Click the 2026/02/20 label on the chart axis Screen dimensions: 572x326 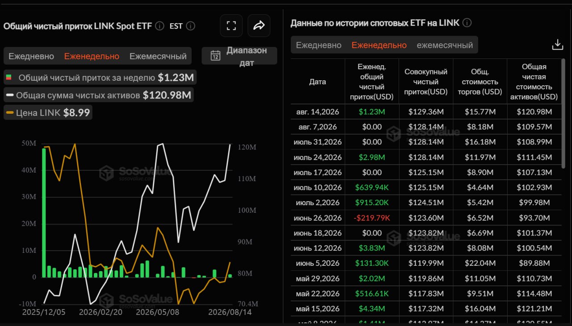point(101,312)
